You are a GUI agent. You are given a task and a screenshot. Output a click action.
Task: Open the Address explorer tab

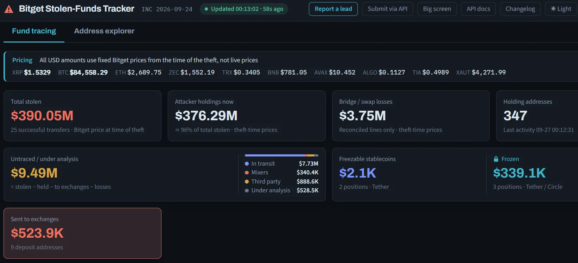104,31
